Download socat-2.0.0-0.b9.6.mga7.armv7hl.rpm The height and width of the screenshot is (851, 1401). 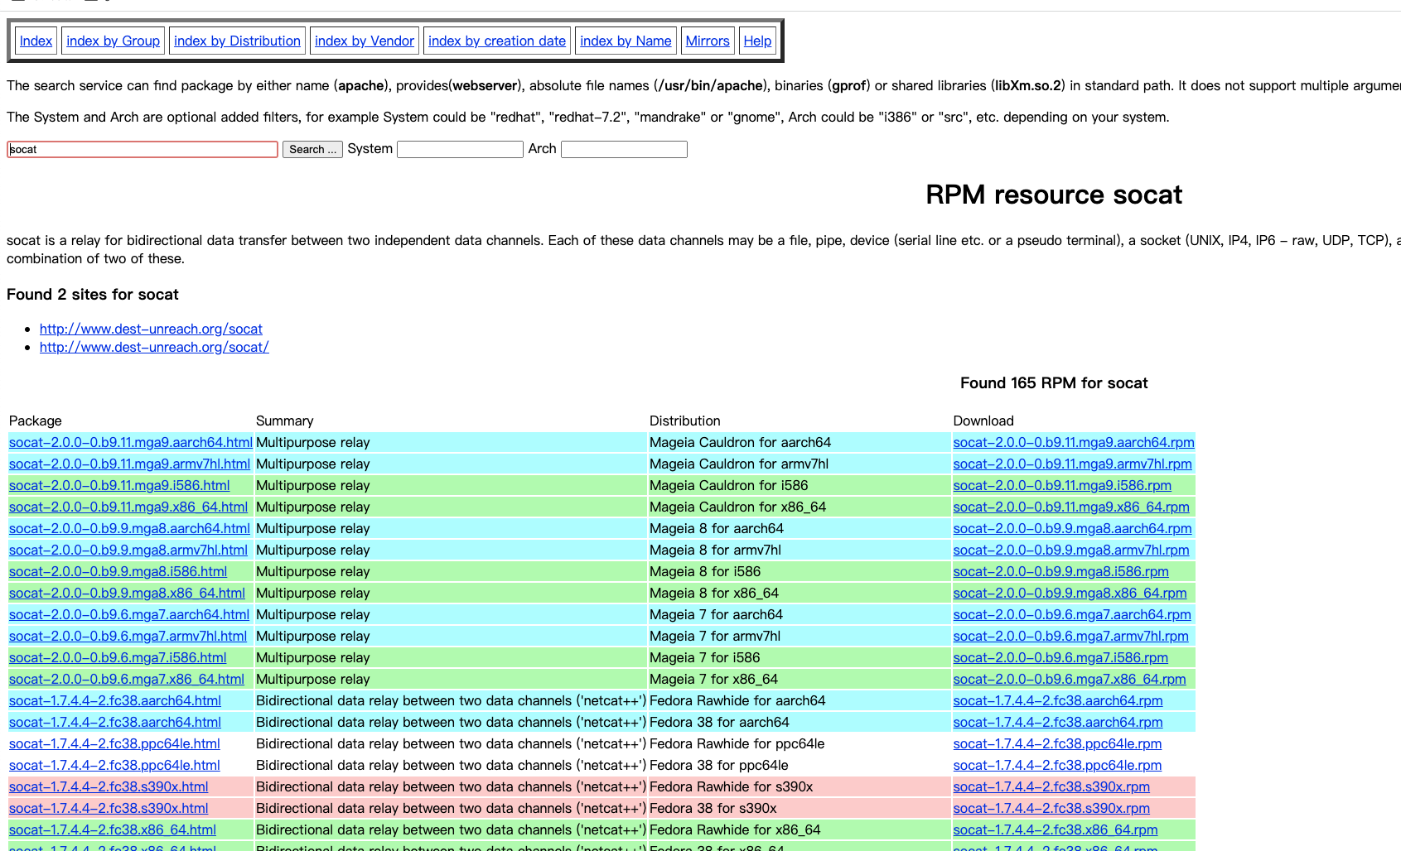[x=1071, y=636]
